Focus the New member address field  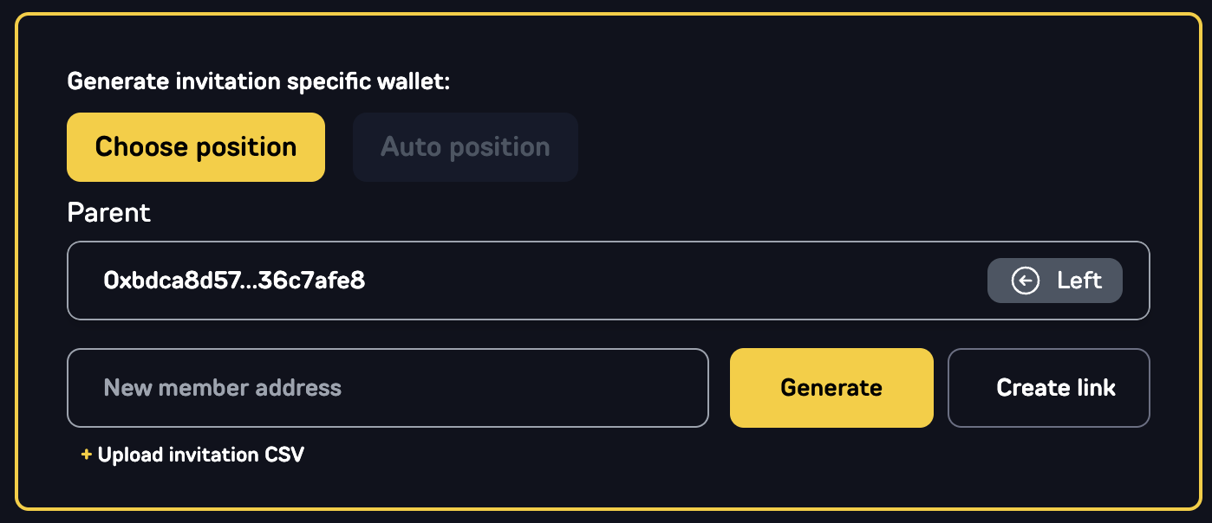coord(388,388)
